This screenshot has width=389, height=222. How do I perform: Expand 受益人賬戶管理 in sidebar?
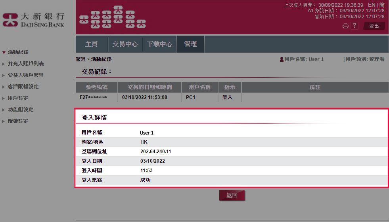(x=25, y=75)
